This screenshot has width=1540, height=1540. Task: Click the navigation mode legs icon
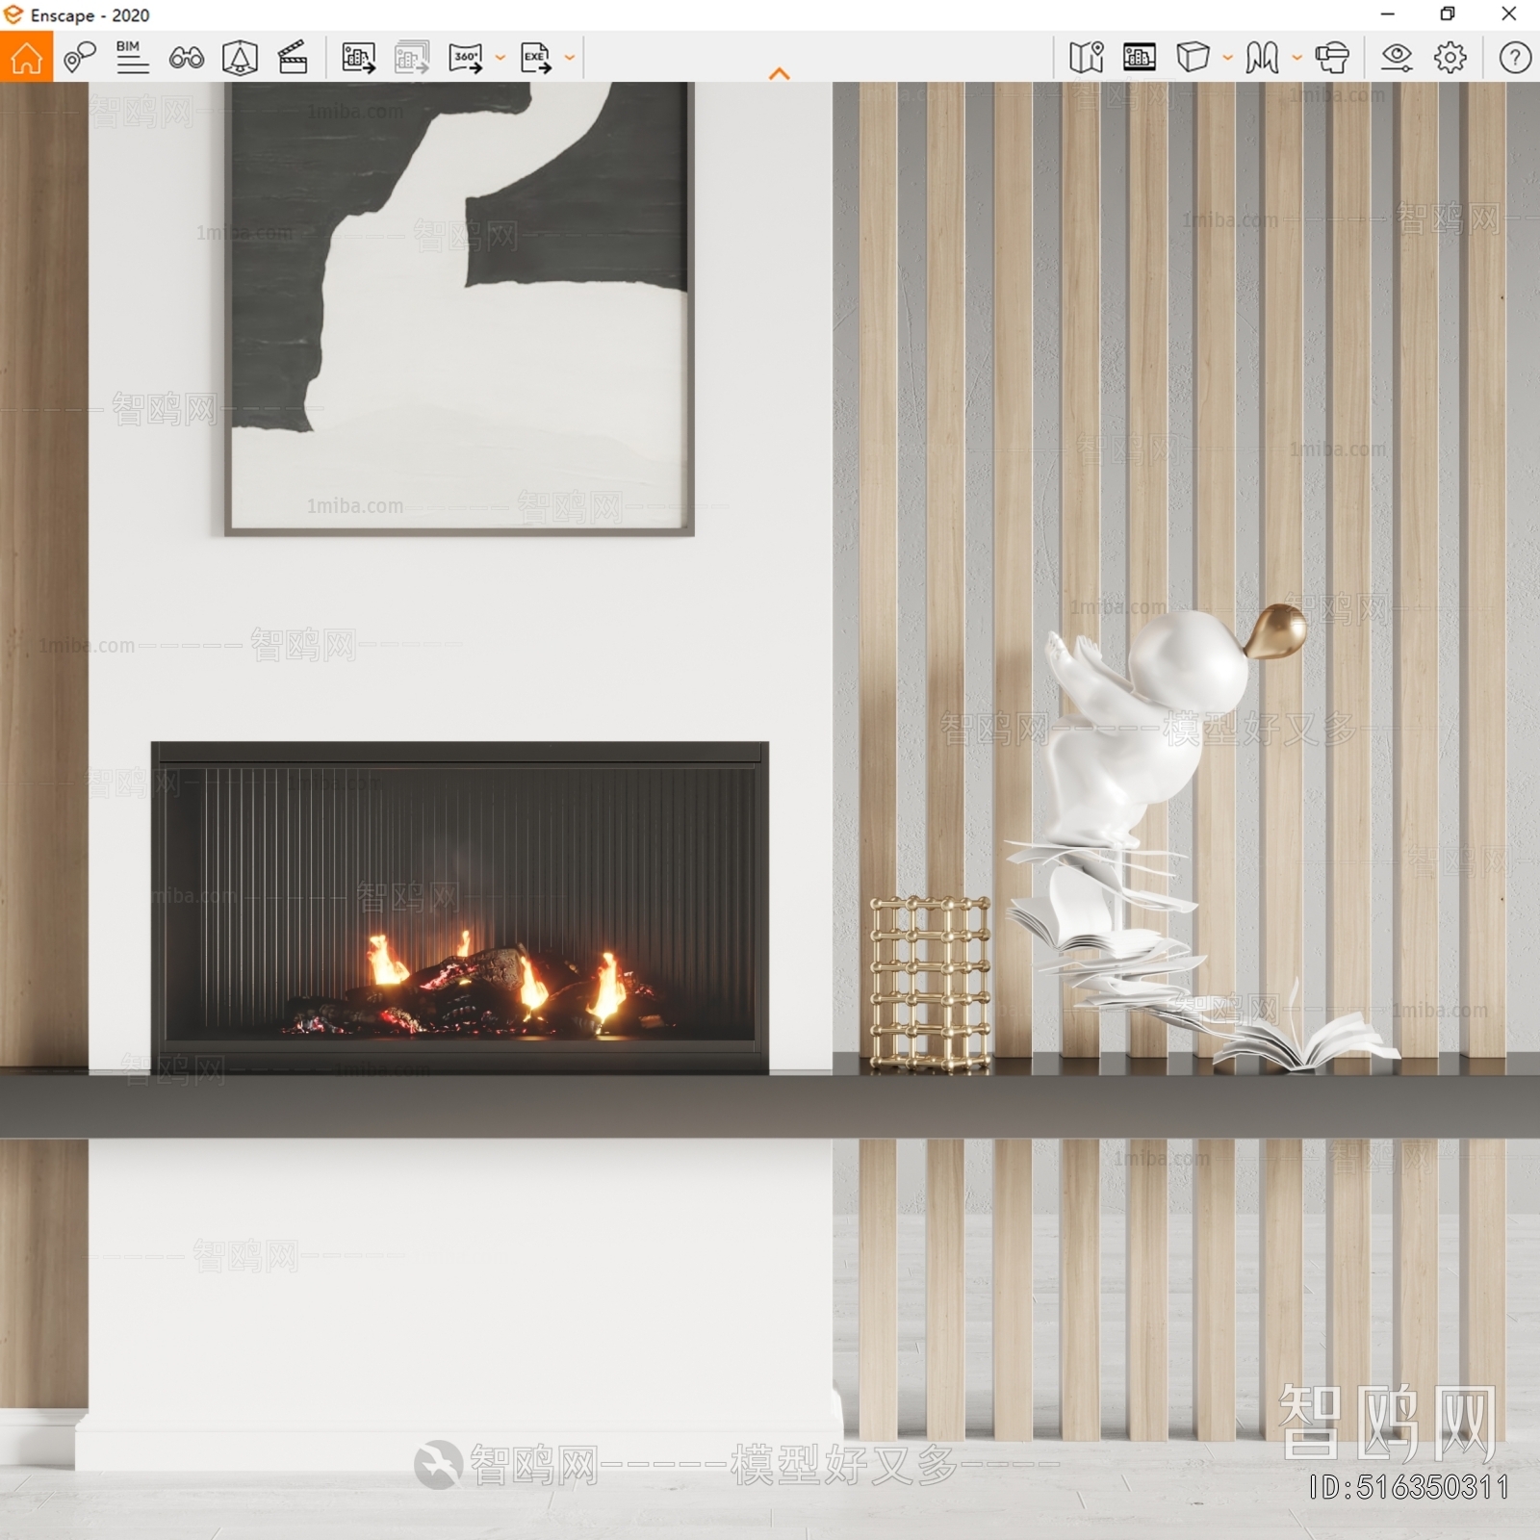[x=1262, y=58]
